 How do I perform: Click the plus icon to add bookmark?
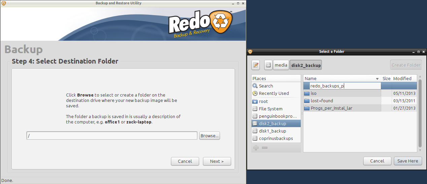(x=256, y=148)
